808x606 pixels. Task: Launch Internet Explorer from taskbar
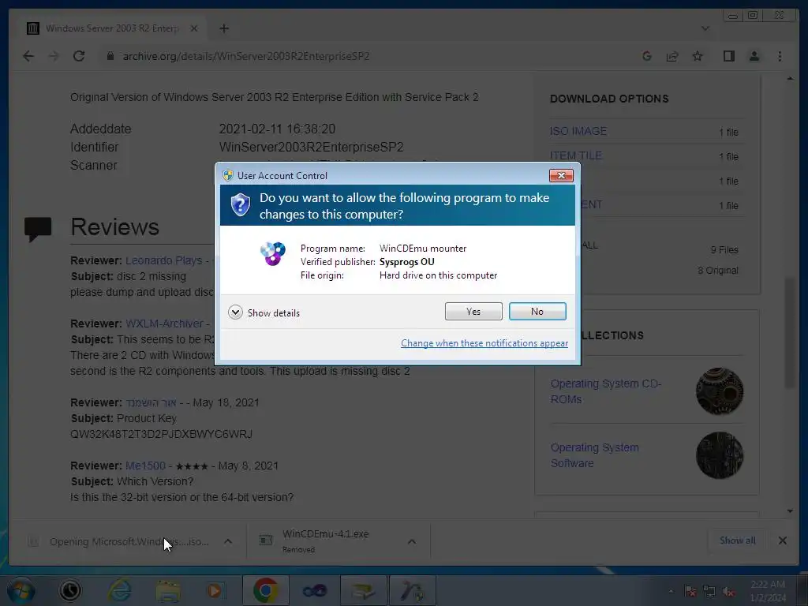(x=120, y=590)
